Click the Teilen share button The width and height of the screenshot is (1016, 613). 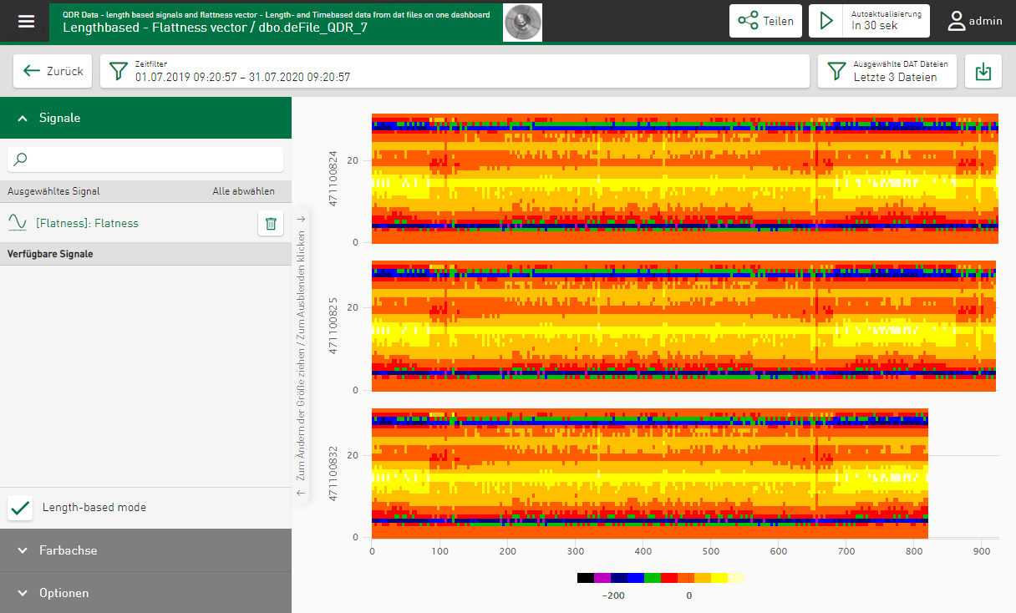tap(765, 21)
